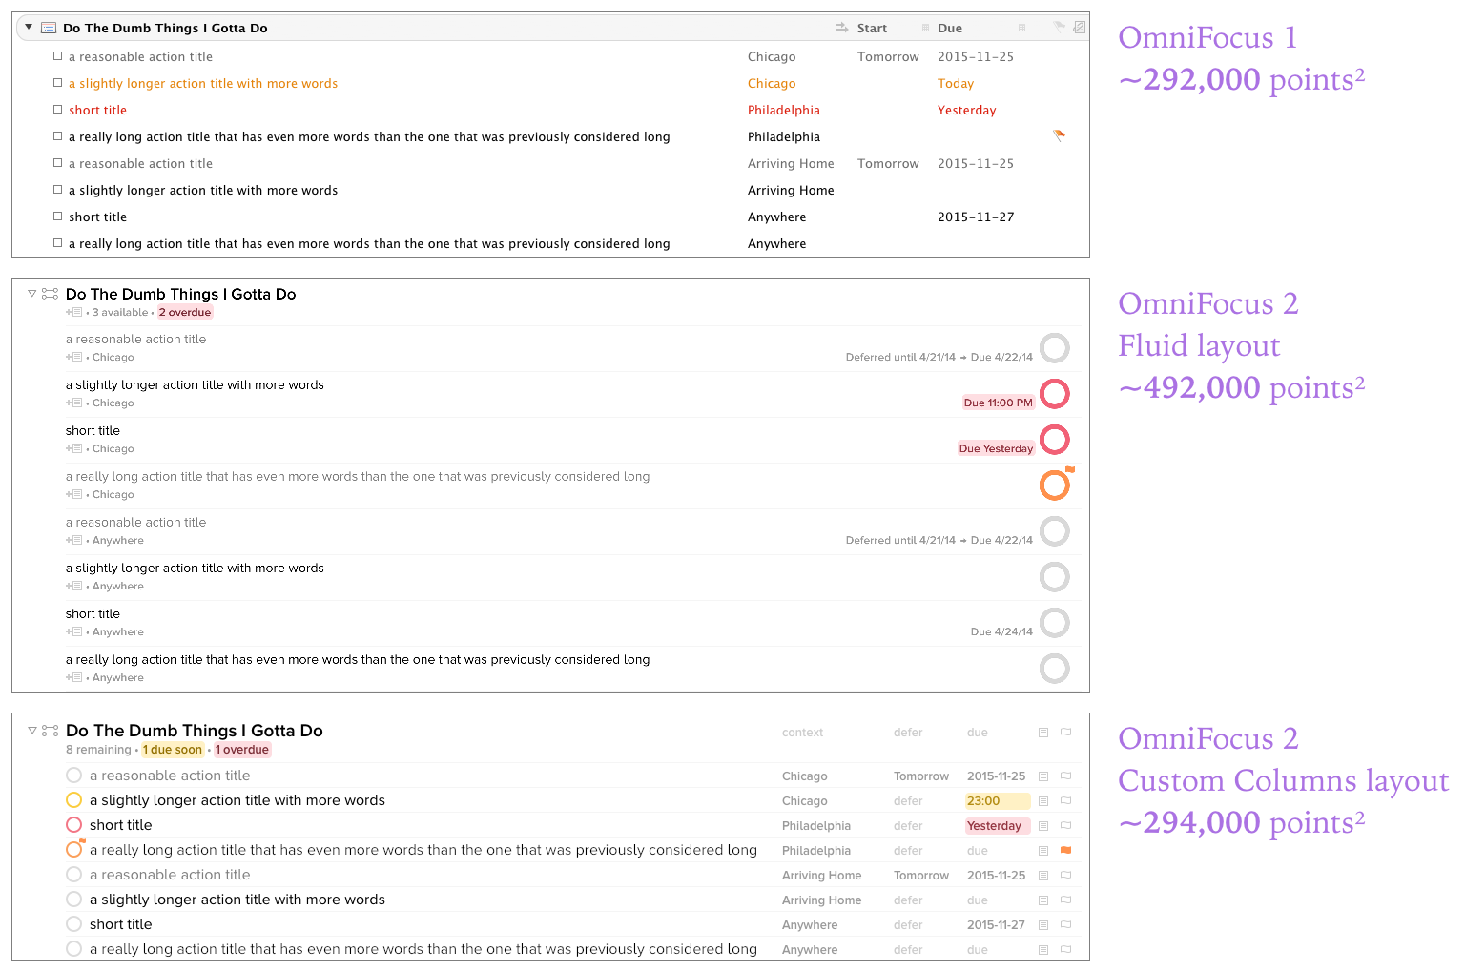Check the box of OmniFocus 1 'short title' Anywhere row
Viewport: 1465px width, 972px height.
(x=57, y=217)
